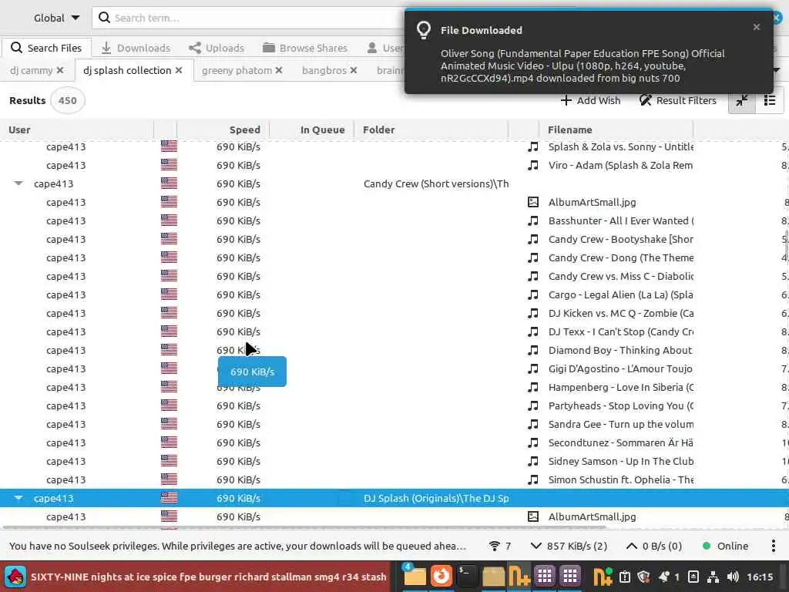Click the shield icon in system tray

tap(643, 577)
